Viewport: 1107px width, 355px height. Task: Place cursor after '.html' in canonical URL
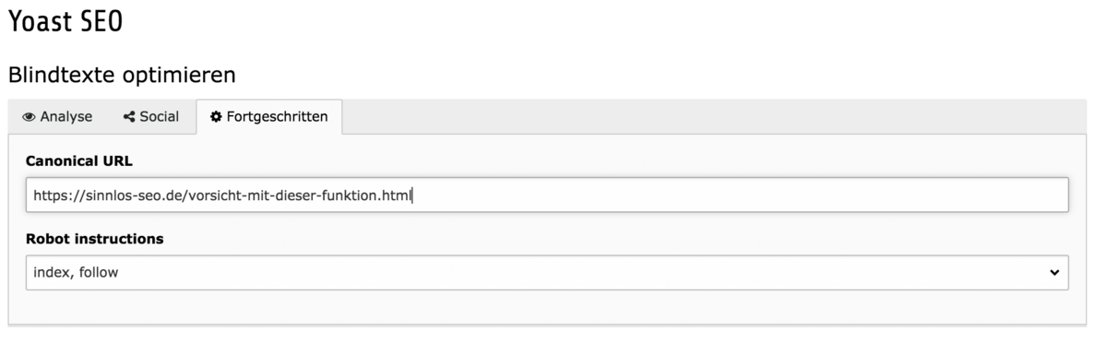pos(412,195)
